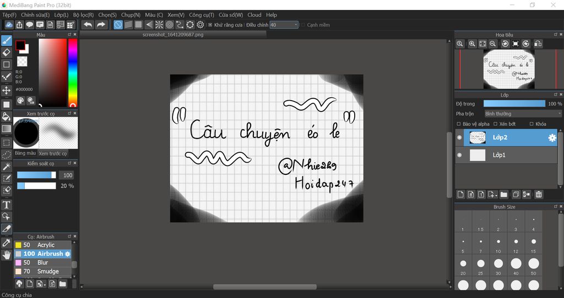Undock the Lớp layer panel

pos(556,95)
